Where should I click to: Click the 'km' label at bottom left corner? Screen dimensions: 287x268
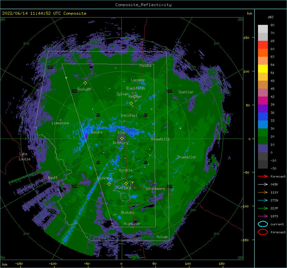(4, 264)
